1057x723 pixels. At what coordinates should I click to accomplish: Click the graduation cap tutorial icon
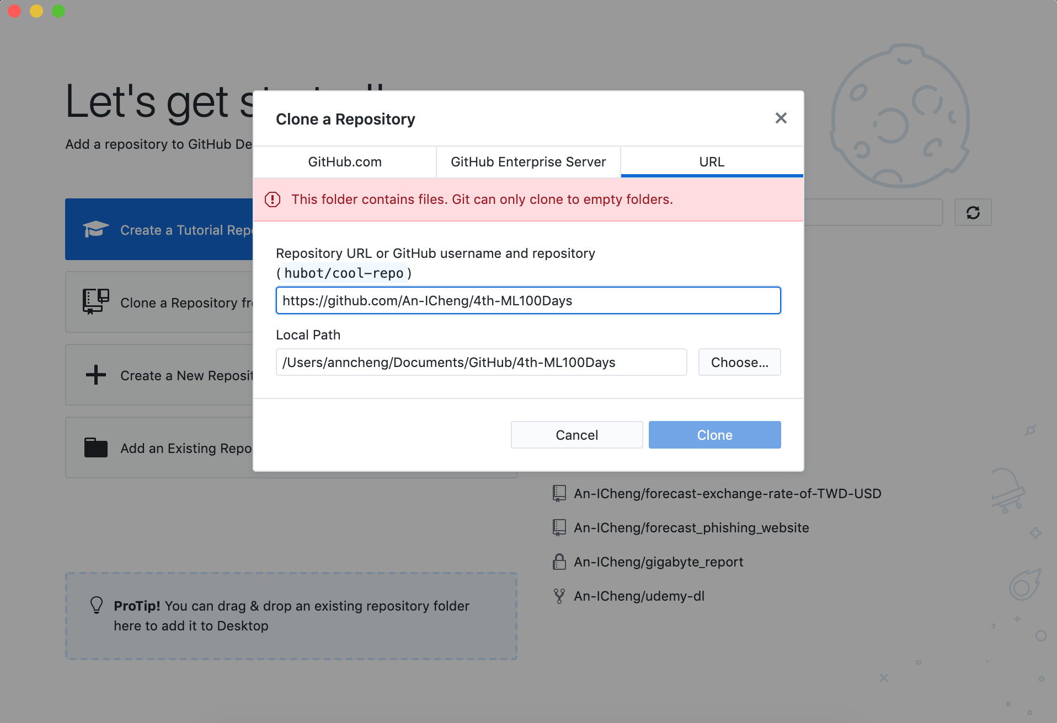click(95, 229)
